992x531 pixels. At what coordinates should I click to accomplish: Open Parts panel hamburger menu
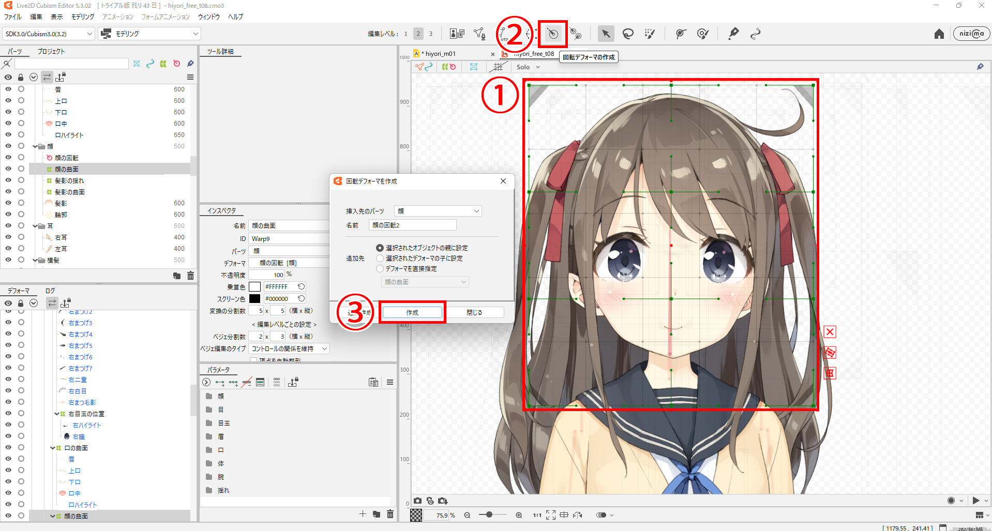pos(190,77)
